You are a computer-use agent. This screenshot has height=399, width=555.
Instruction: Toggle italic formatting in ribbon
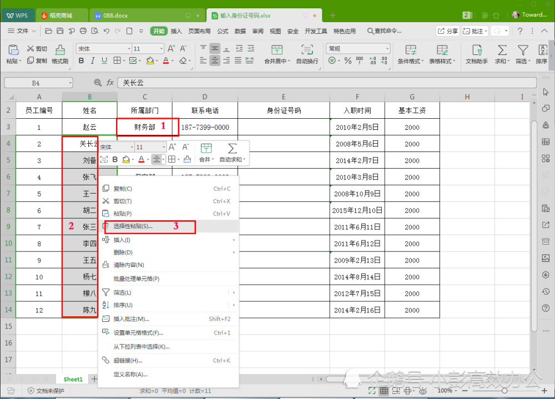pos(92,60)
